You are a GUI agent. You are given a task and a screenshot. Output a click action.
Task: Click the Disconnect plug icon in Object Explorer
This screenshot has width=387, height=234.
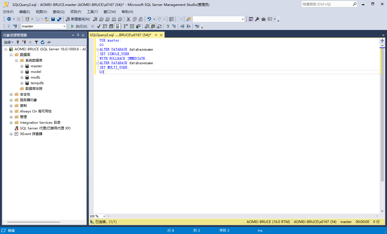pos(24,42)
